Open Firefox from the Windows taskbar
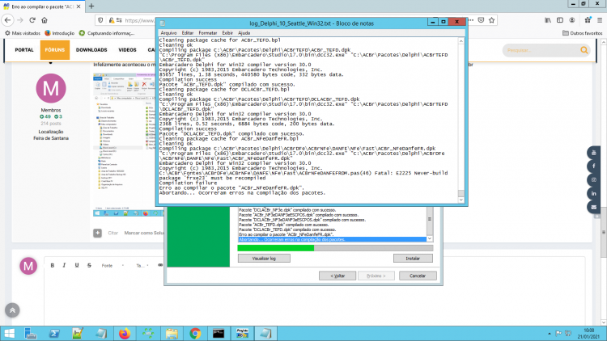Viewport: 607px width, 341px height. (x=125, y=333)
